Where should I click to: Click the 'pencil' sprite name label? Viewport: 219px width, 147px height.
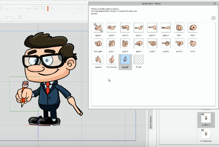point(125,67)
